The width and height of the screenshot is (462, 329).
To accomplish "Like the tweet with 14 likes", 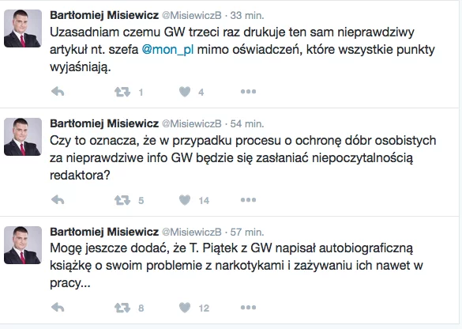I will 185,200.
